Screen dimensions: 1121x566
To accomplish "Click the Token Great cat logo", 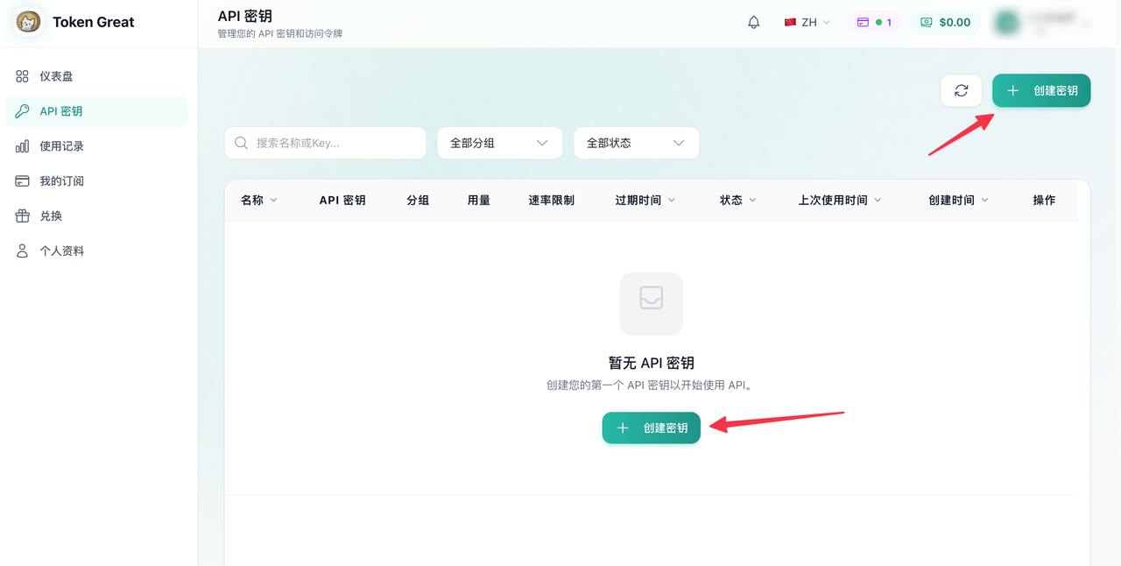I will tap(28, 22).
